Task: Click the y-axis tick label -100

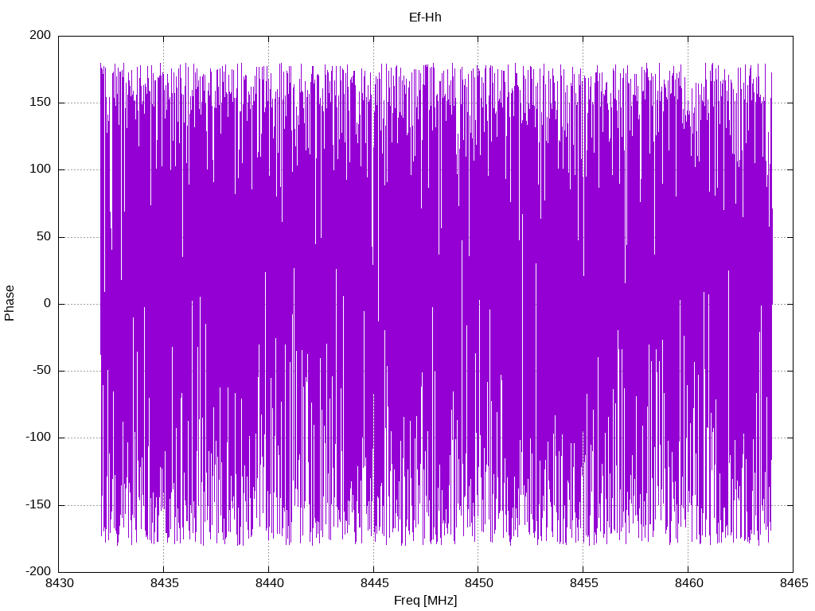Action: pyautogui.click(x=38, y=438)
